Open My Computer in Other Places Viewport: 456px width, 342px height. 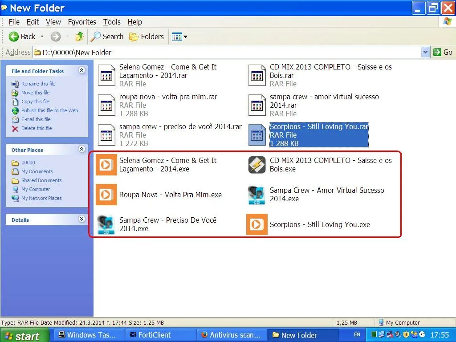(x=36, y=189)
